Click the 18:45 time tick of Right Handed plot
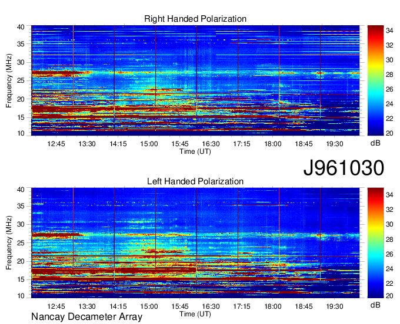The height and width of the screenshot is (324, 400). click(304, 144)
